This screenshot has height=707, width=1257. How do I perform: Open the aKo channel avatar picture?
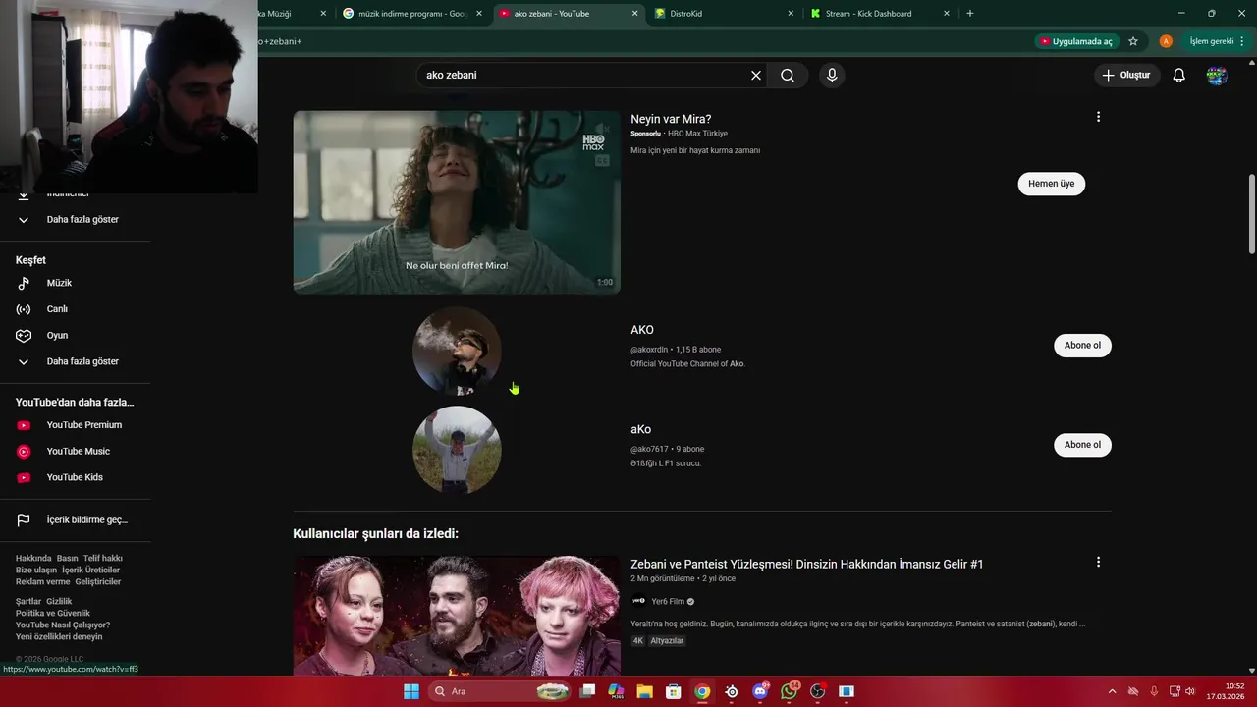point(457,450)
